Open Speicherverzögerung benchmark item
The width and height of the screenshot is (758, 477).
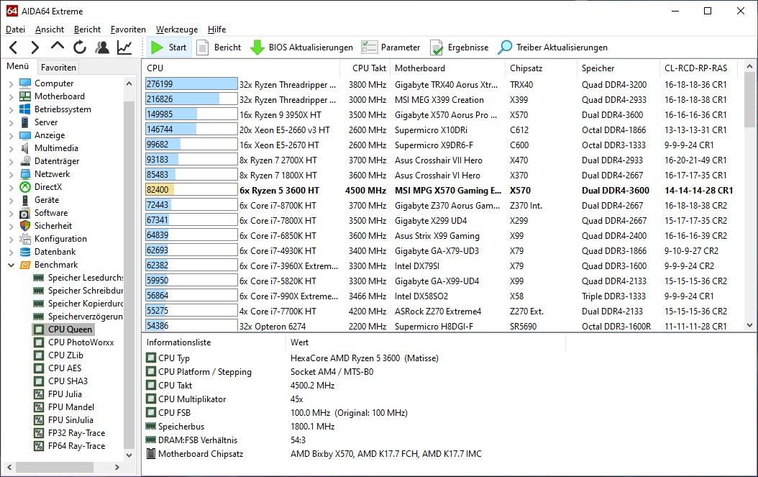tap(78, 317)
